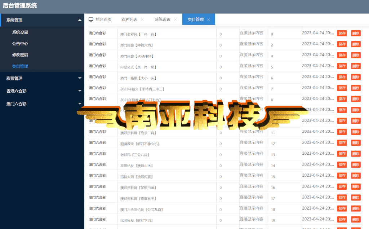Click 直接显示内容 in the 【20碼中特】 row
The width and height of the screenshot is (369, 229).
tap(251, 55)
